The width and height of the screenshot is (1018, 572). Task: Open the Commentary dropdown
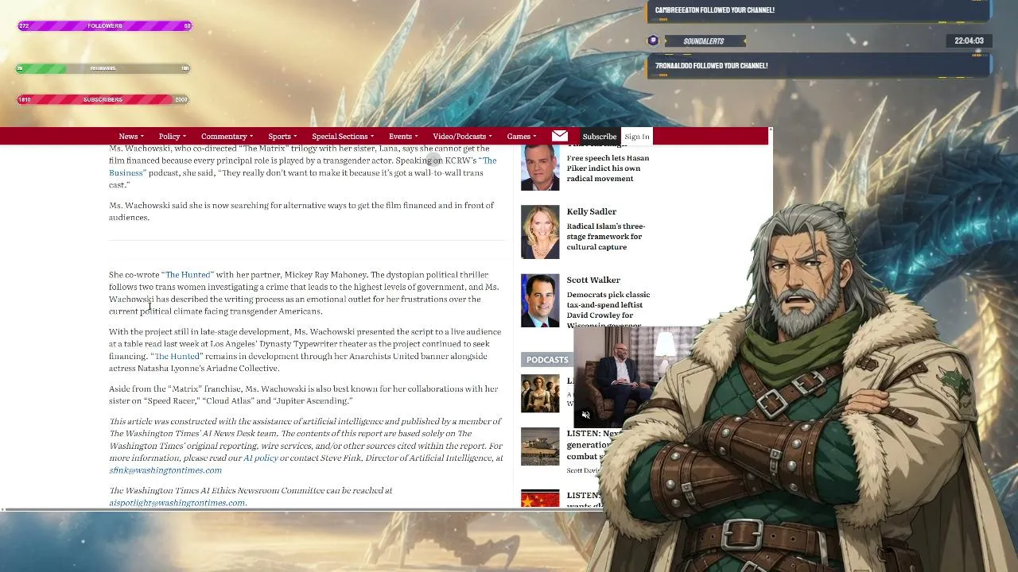click(227, 137)
